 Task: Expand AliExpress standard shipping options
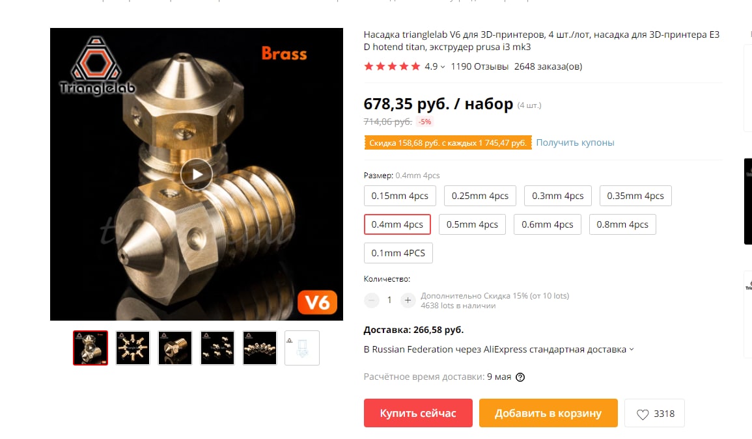(499, 349)
